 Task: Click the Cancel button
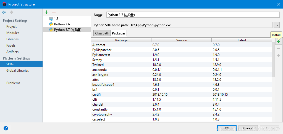pos(248,128)
